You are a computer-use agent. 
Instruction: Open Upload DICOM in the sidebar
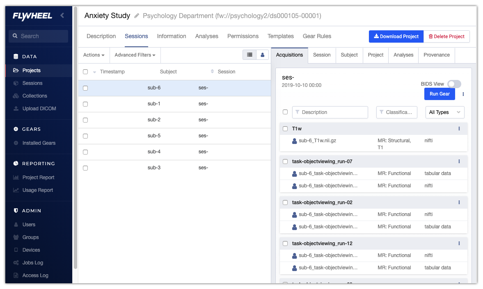click(39, 109)
